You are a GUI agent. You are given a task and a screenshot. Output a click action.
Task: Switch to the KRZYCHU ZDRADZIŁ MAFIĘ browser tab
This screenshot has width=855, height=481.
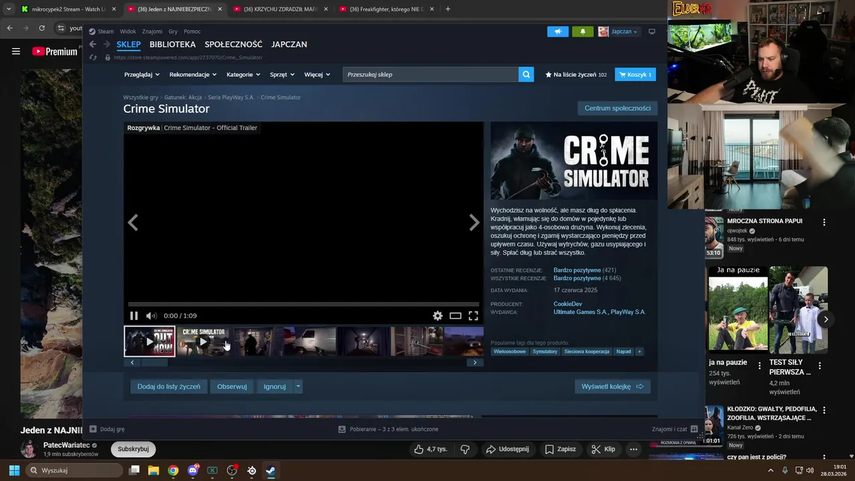(279, 9)
